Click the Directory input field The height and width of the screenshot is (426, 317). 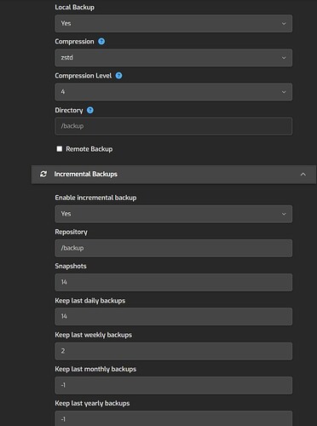click(x=173, y=126)
